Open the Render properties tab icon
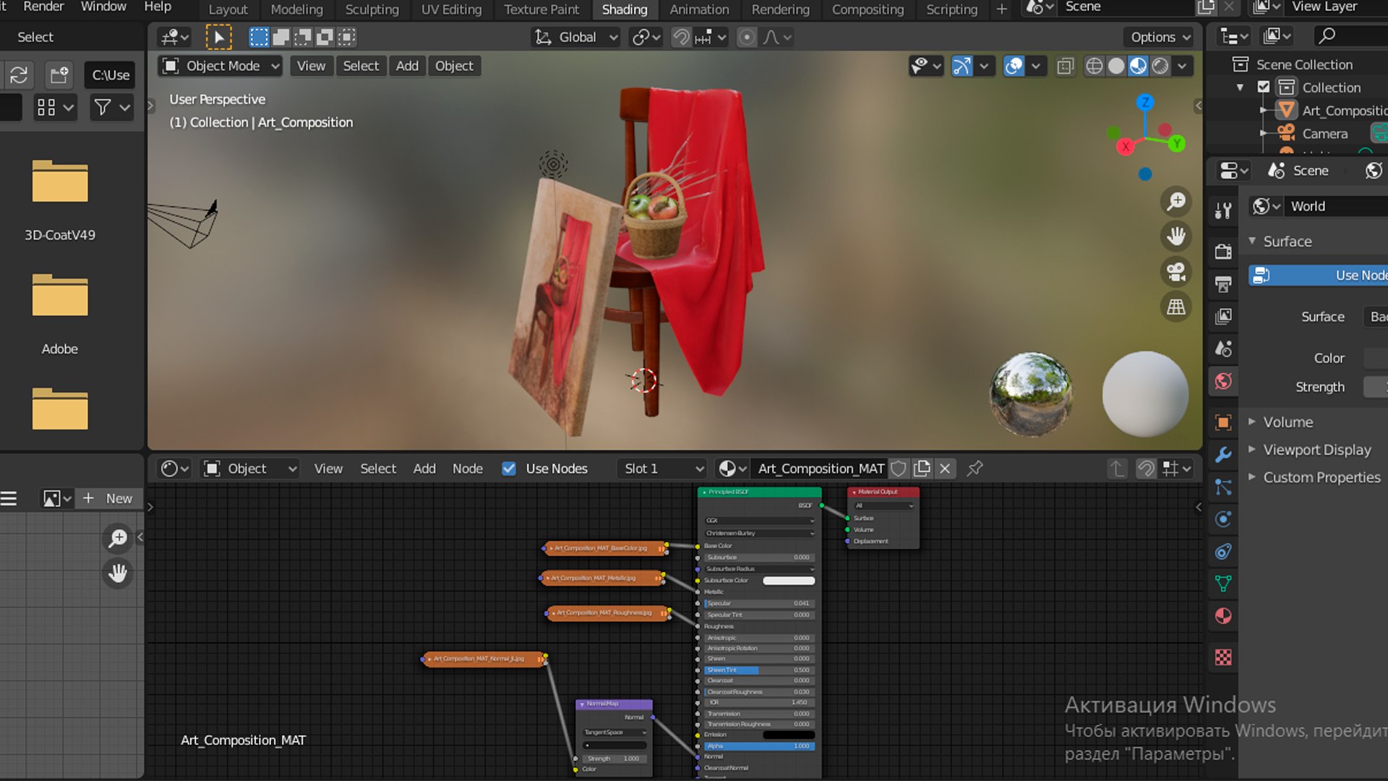The image size is (1388, 781). (x=1223, y=251)
